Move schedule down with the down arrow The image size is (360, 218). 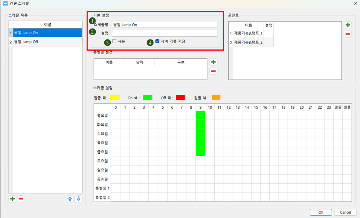(78, 199)
